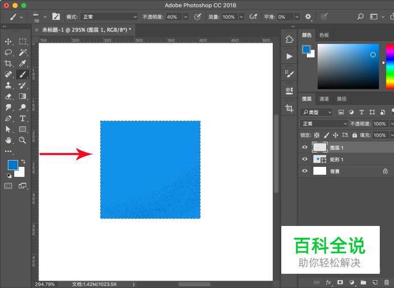Open the layer filter type dropdown 类型
This screenshot has height=288, width=394.
[x=317, y=112]
